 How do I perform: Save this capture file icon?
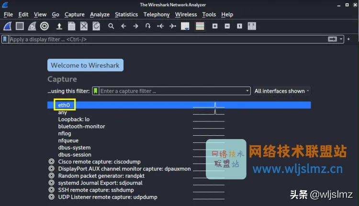point(71,26)
